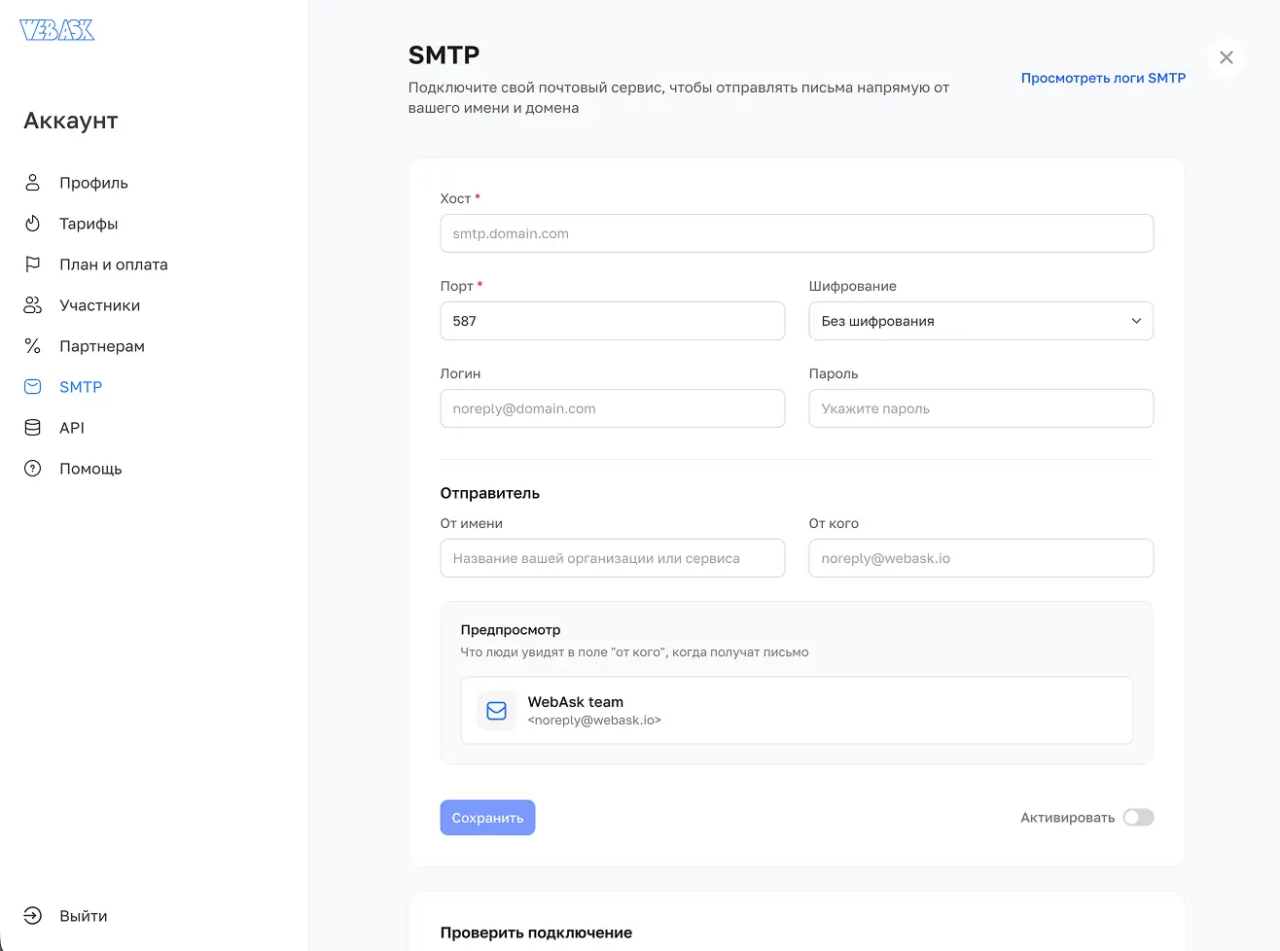Open the Тарифы menu item
This screenshot has height=951, width=1280.
point(89,224)
